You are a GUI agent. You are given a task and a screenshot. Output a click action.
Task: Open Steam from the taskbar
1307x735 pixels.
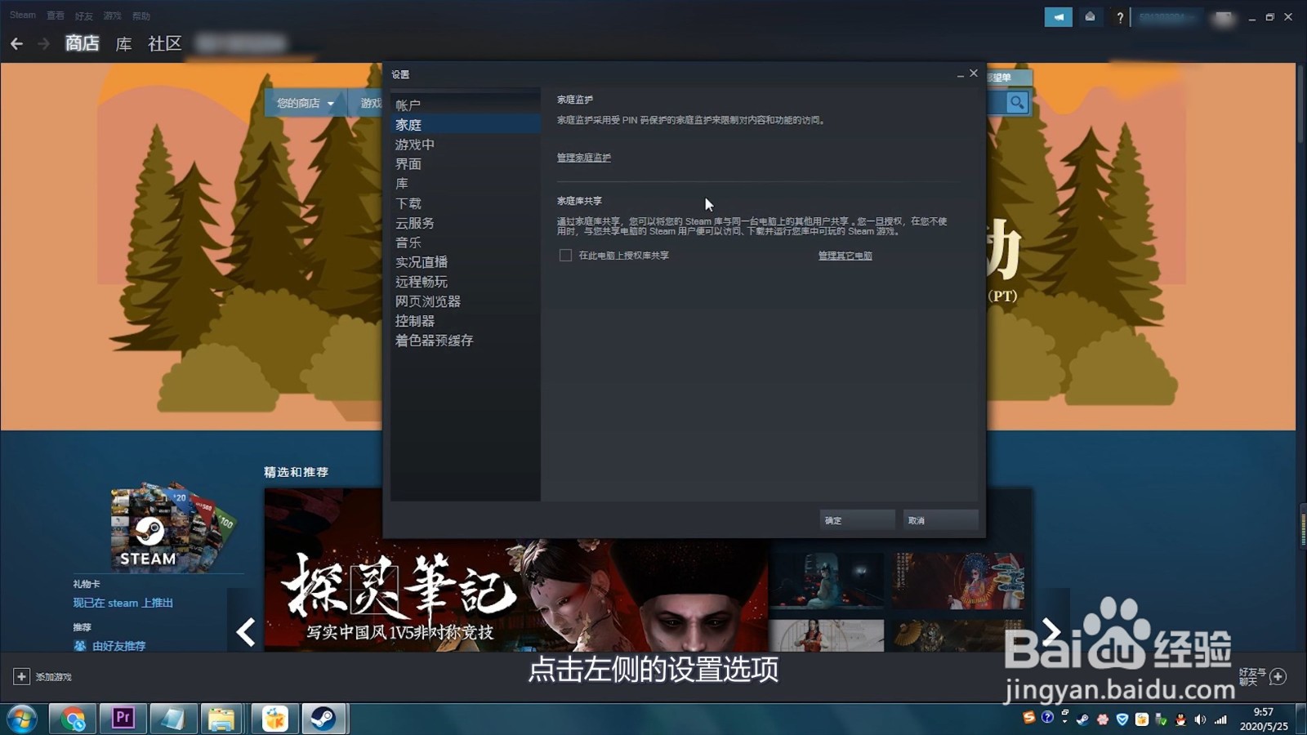click(324, 719)
